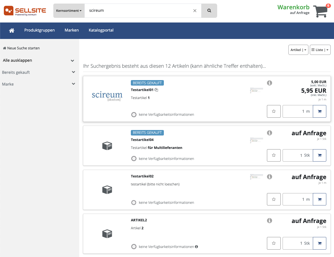
Task: Open the Kernsortiment dropdown
Action: point(69,11)
